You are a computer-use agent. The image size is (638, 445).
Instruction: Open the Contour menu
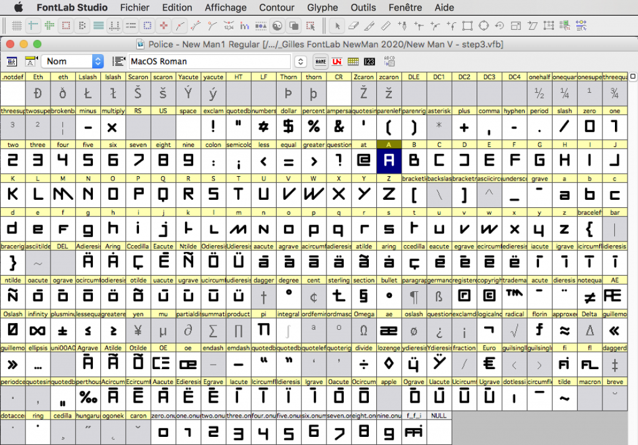277,7
